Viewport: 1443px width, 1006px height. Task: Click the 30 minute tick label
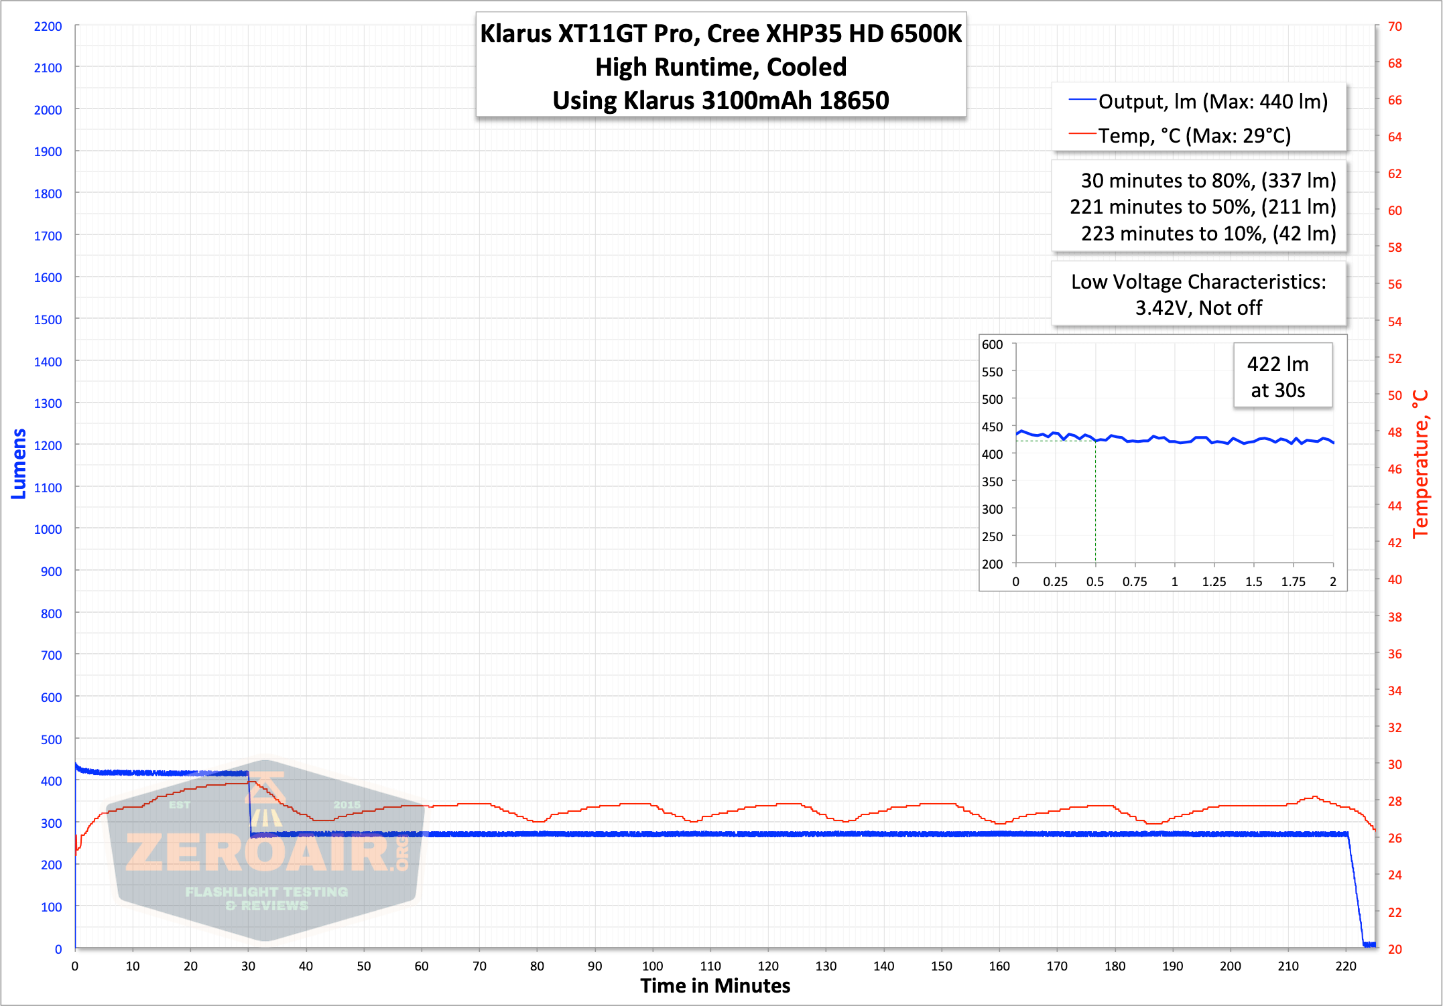pyautogui.click(x=248, y=966)
